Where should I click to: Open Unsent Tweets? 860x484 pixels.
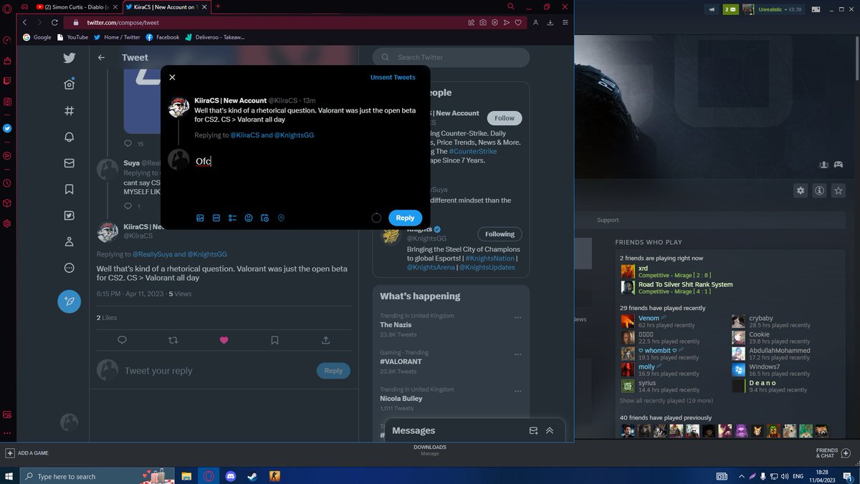(393, 77)
